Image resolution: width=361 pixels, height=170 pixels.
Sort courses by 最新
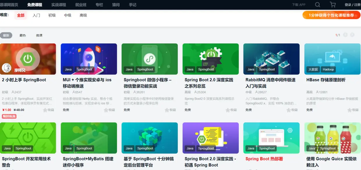tap(6, 35)
